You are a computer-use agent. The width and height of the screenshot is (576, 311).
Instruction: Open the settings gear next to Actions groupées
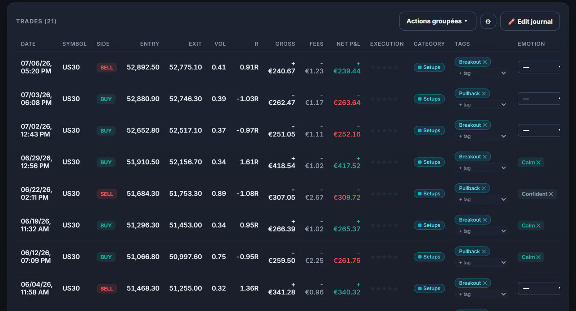488,21
